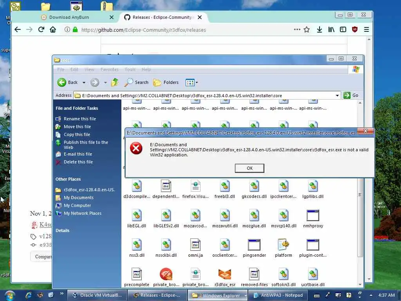Viewport: 401px width, 301px height.
Task: Open My Computer in Other Places
Action: pos(77,205)
